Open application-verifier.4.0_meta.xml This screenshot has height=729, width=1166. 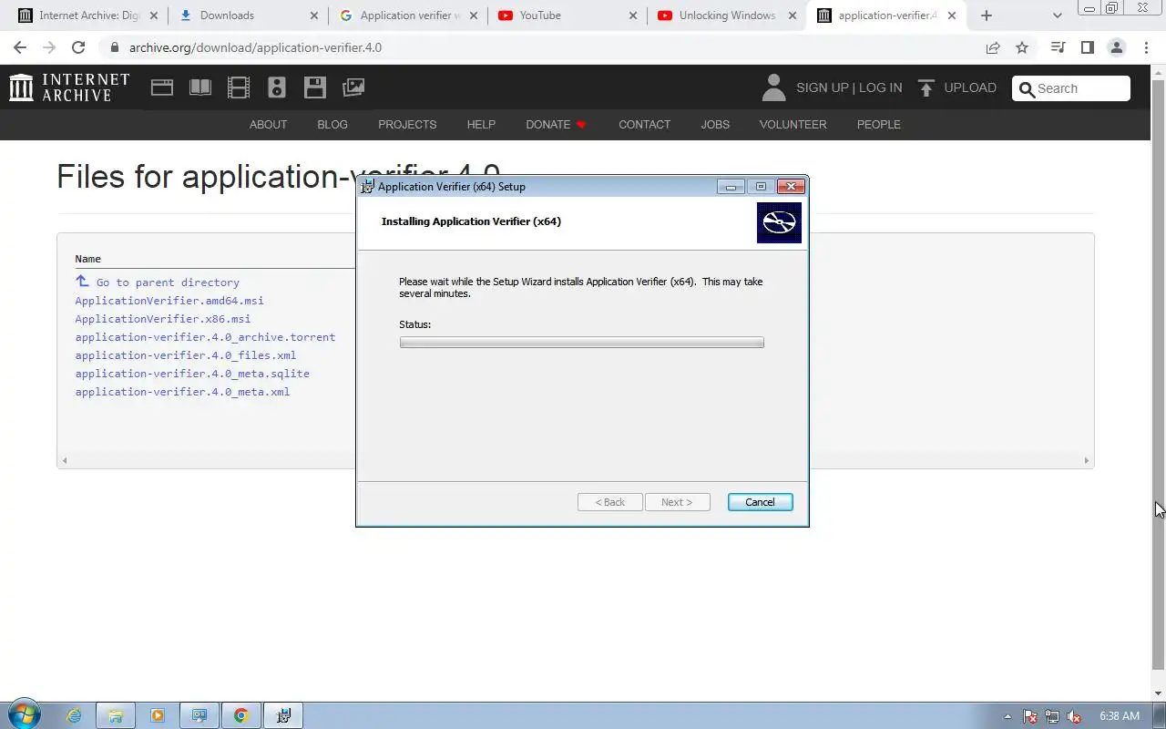coord(182,392)
